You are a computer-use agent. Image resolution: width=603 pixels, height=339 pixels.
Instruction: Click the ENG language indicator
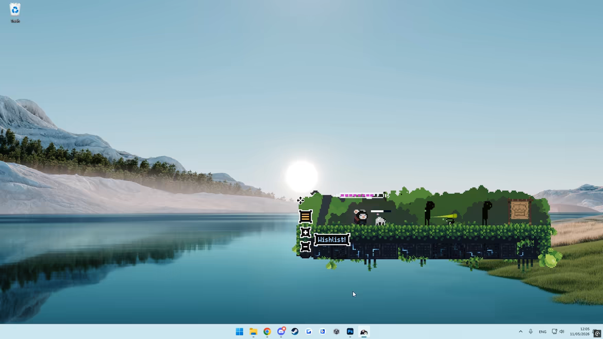543,332
